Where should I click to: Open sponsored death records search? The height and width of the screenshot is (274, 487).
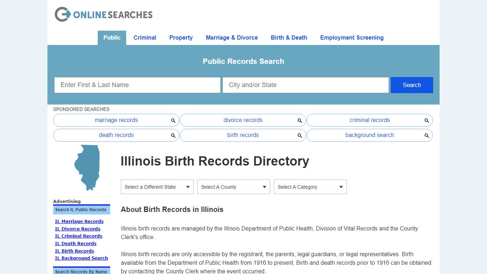[x=116, y=135]
